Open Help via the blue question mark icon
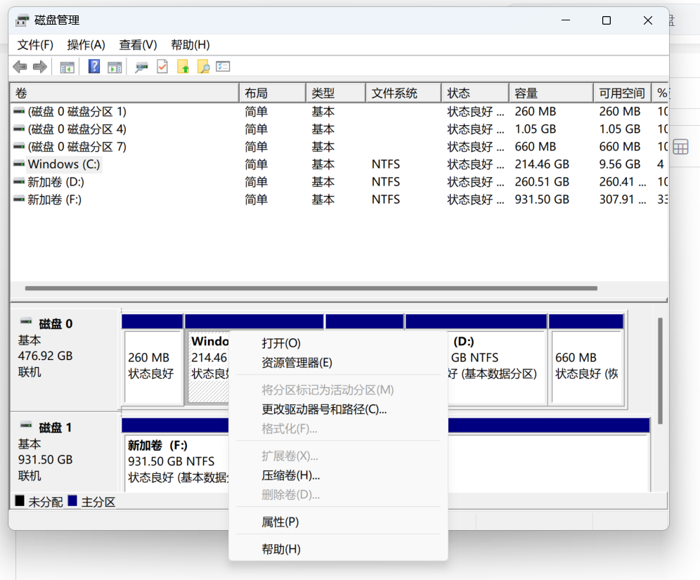 [x=93, y=67]
